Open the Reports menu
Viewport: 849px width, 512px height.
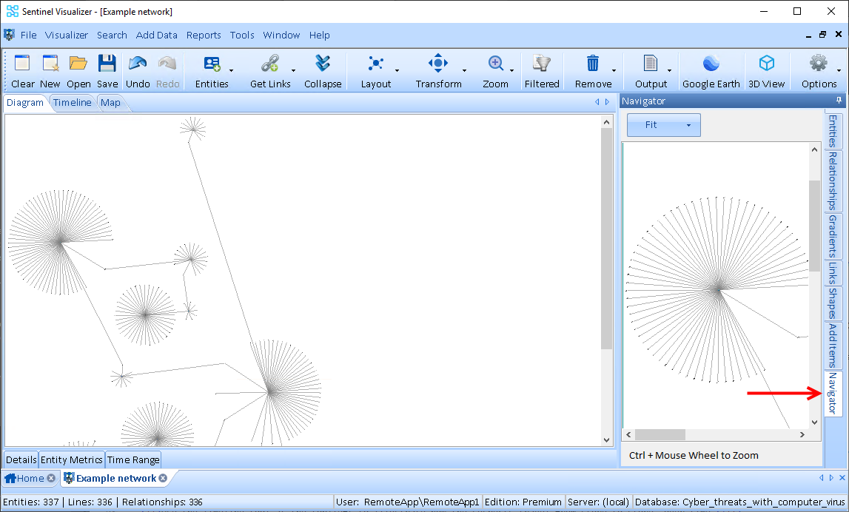click(x=204, y=35)
